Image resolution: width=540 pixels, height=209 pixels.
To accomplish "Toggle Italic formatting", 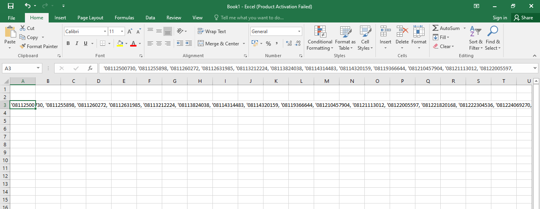I will [77, 43].
